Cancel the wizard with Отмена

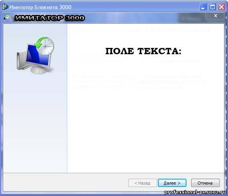tap(205, 183)
